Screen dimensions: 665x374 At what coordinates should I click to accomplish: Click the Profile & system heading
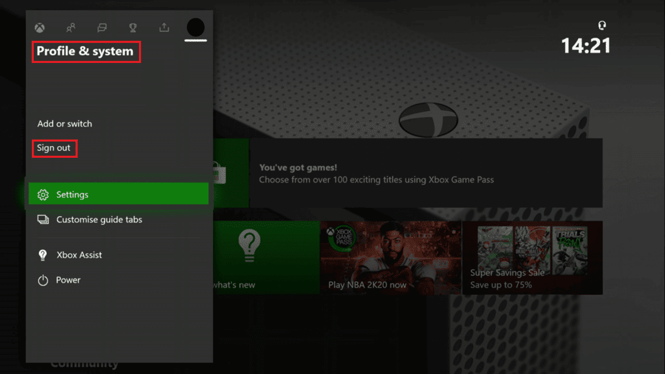click(85, 51)
